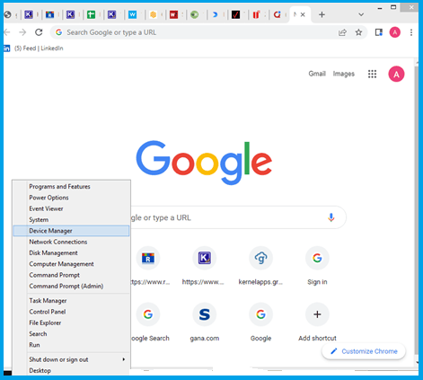Click the profile avatar in Chrome toolbar
The width and height of the screenshot is (423, 380).
click(395, 32)
